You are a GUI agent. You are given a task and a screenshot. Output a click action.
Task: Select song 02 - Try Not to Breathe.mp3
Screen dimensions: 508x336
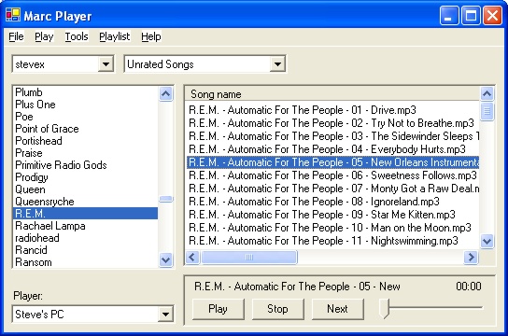[332, 123]
